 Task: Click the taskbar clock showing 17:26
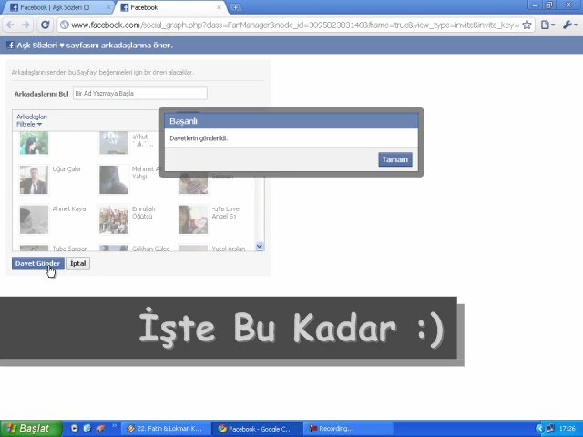[x=567, y=429]
